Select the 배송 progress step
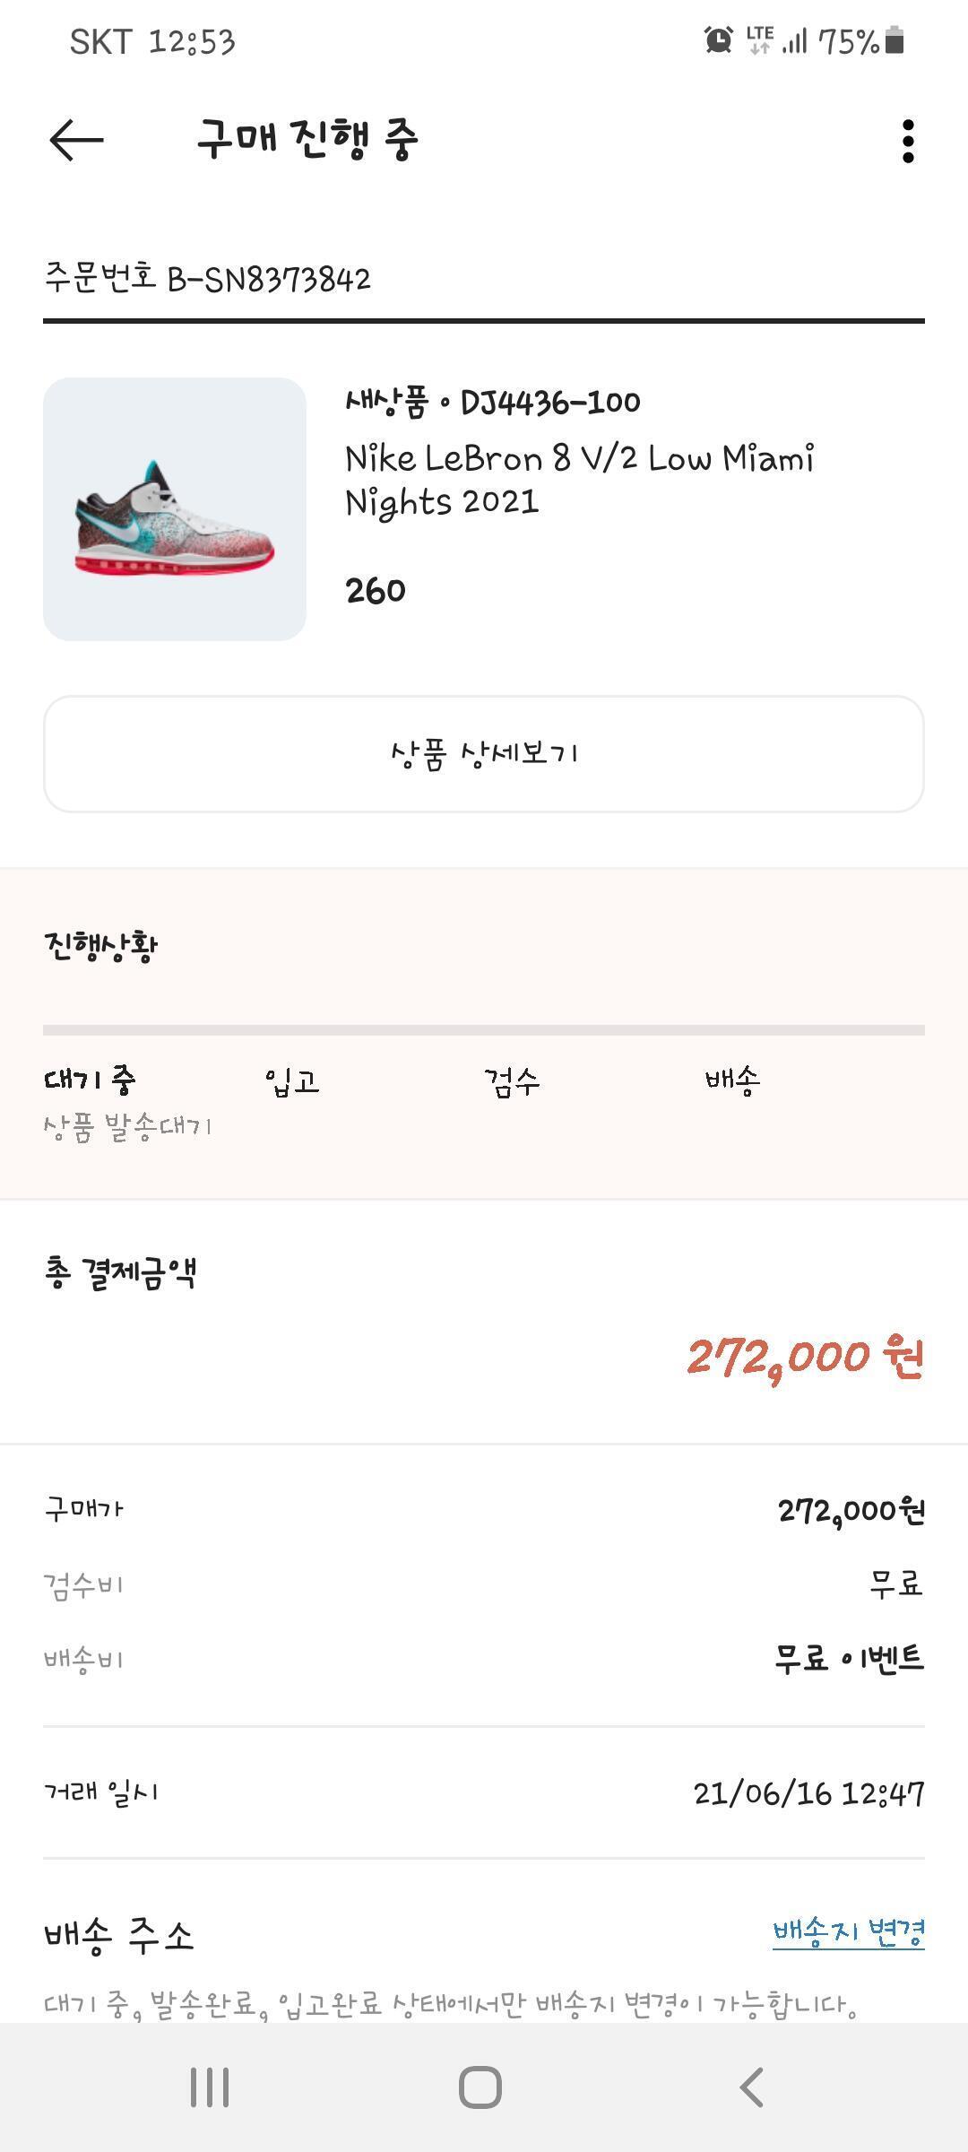The width and height of the screenshot is (968, 2152). coord(732,1080)
